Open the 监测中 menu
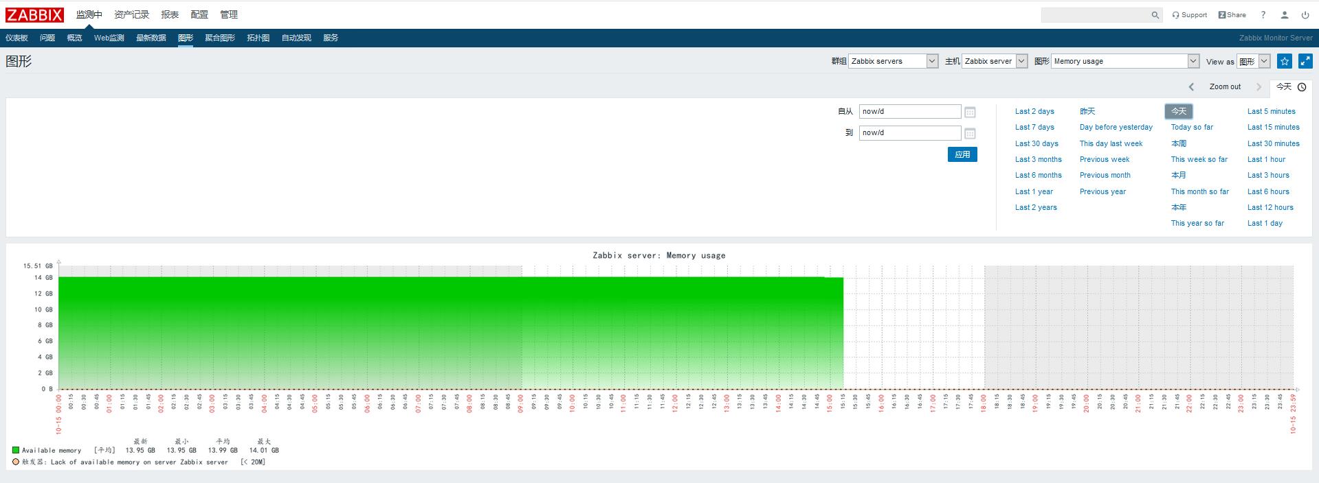 click(89, 14)
